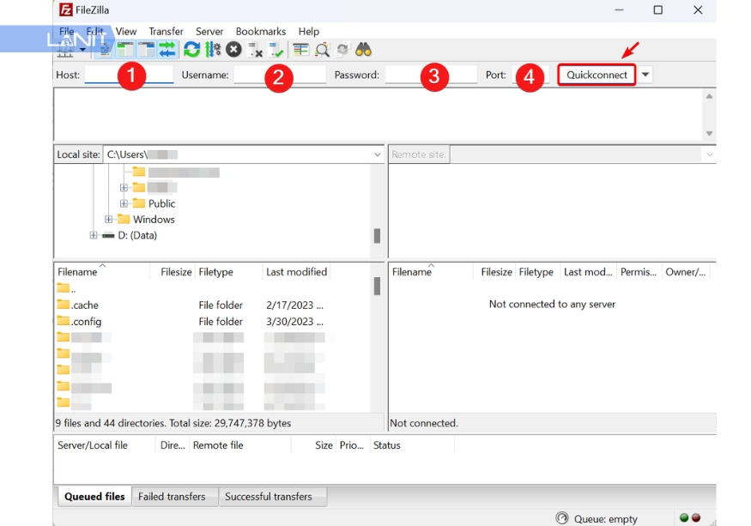The height and width of the screenshot is (526, 751).
Task: Select the D: (Data) tree item
Action: pyautogui.click(x=137, y=235)
